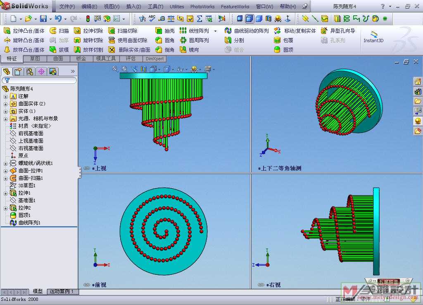Click the 抽壳 shell command
Image resolution: width=423 pixels, height=305 pixels.
coord(165,31)
